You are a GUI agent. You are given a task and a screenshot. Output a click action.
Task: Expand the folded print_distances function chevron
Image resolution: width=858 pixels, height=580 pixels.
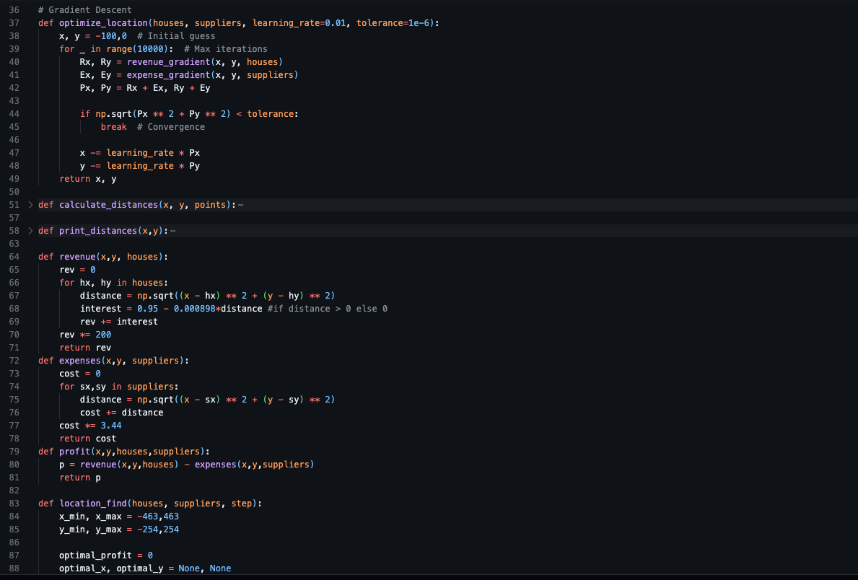pyautogui.click(x=30, y=231)
